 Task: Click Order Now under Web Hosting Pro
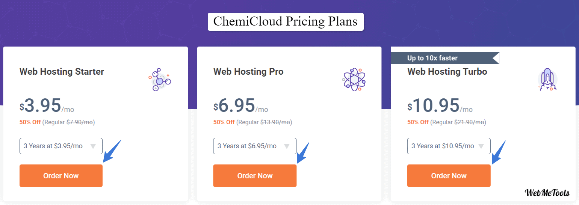point(255,176)
